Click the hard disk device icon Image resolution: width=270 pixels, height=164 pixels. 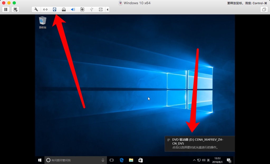(55, 9)
